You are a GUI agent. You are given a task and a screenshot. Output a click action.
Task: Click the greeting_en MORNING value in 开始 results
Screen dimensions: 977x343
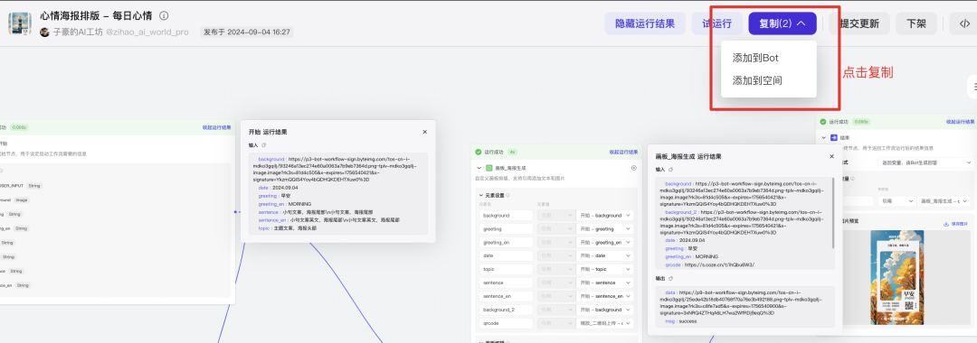(x=300, y=204)
